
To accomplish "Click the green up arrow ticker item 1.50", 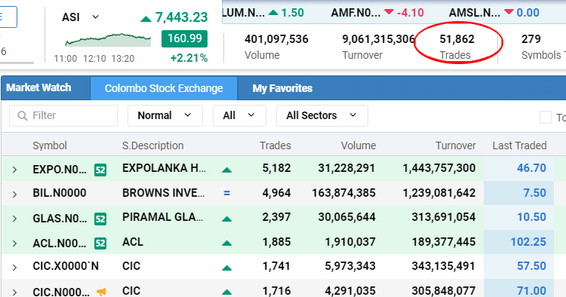I will pyautogui.click(x=274, y=13).
